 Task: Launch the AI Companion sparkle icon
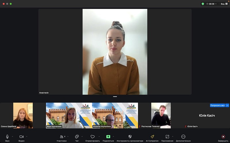[152, 137]
